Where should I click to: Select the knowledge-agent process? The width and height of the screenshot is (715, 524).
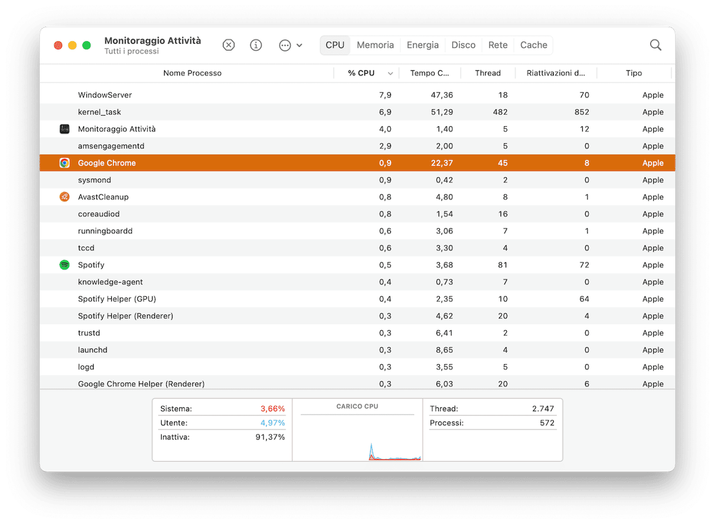click(x=357, y=283)
